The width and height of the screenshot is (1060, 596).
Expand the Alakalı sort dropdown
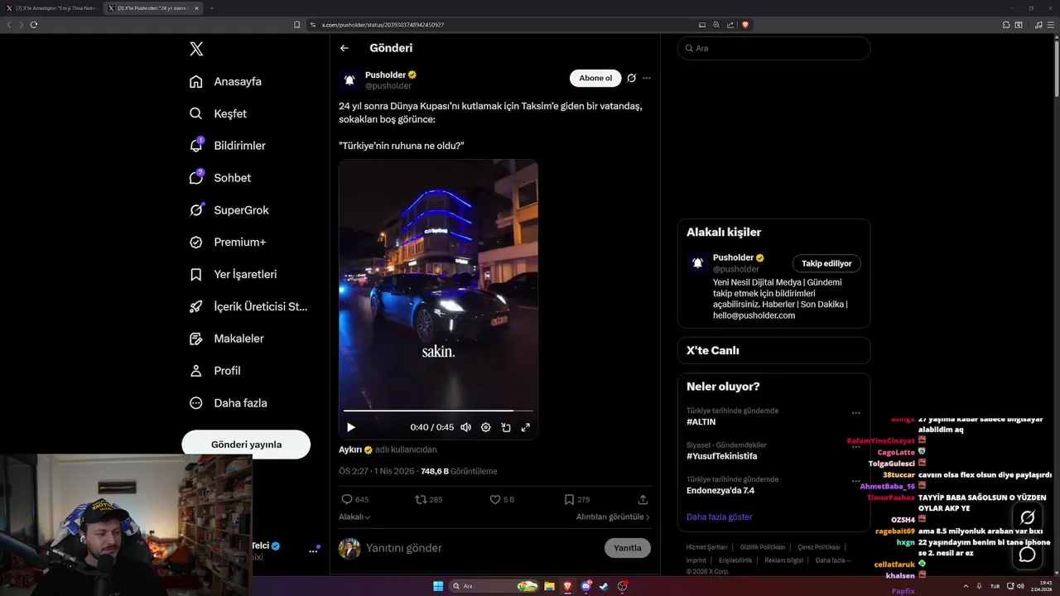tap(354, 517)
